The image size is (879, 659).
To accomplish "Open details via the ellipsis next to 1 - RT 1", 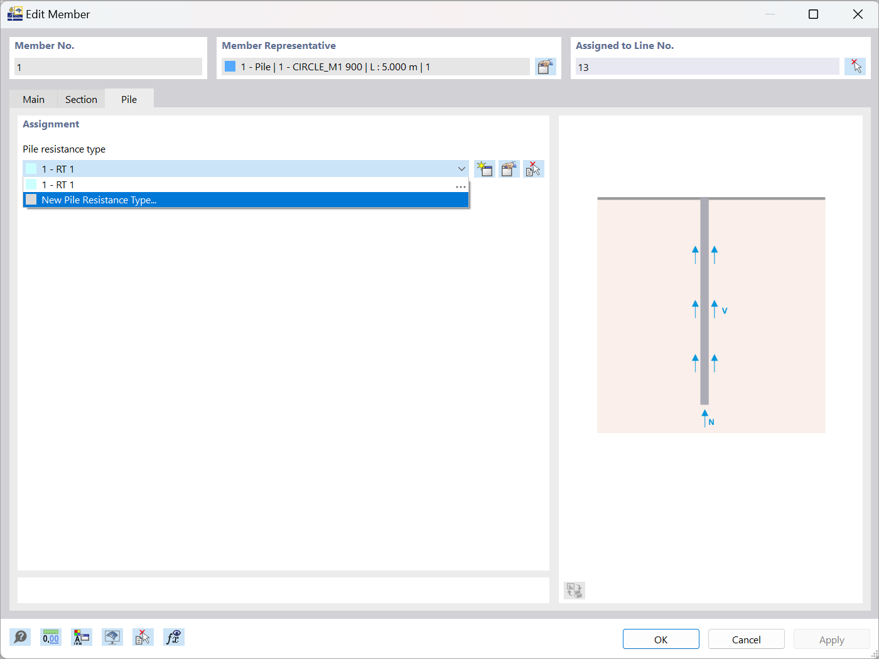I will [x=460, y=186].
